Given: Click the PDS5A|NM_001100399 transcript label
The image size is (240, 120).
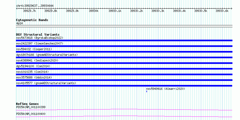Looking at the screenshot, I should pyautogui.click(x=31, y=107).
